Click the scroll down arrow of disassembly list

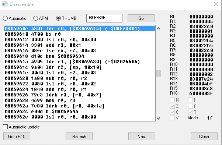(159, 118)
